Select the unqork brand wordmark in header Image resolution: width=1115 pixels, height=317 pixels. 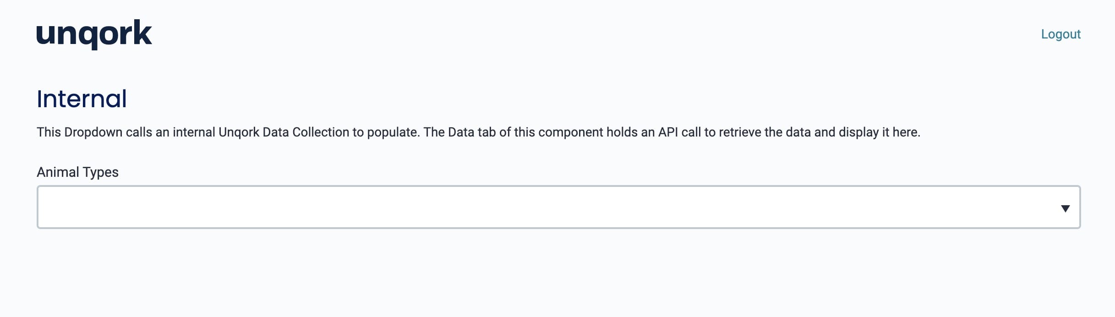click(94, 34)
